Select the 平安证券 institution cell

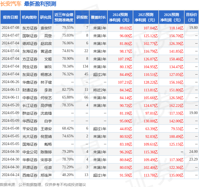(x=30, y=129)
